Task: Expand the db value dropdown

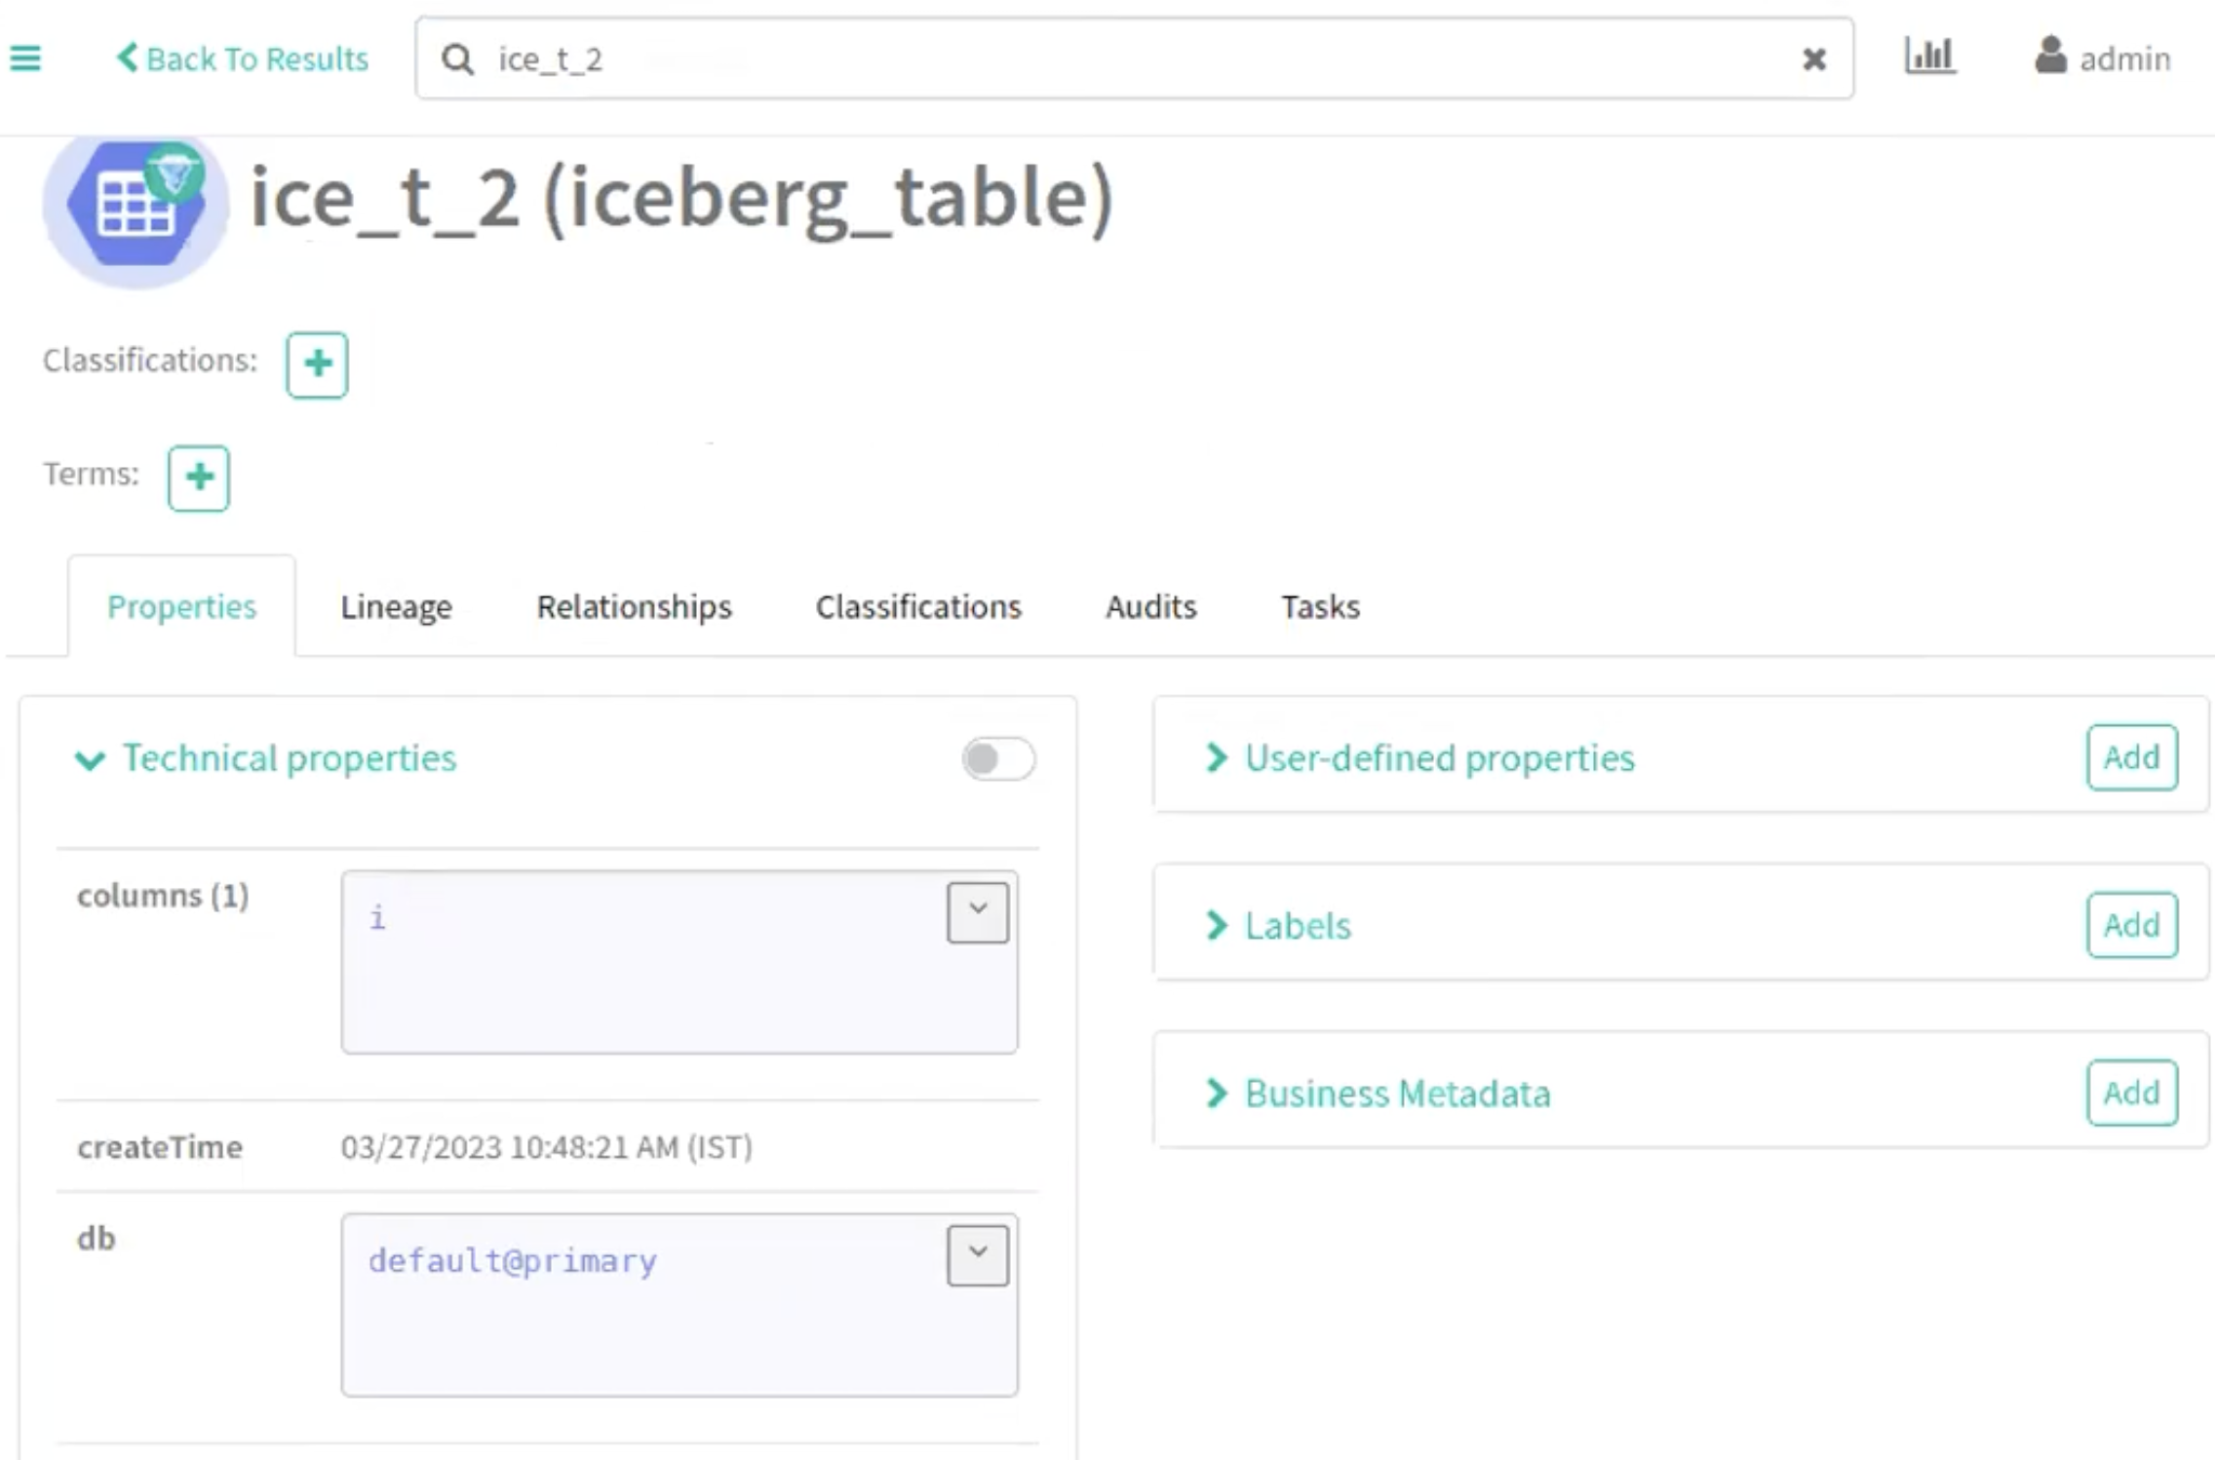Action: pos(977,1255)
